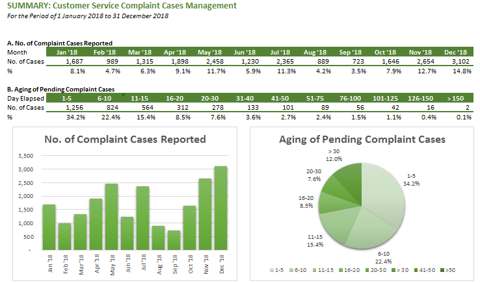Screen dimensions: 480x283
Task: Click the 1,687 cases cell
Action: click(74, 62)
